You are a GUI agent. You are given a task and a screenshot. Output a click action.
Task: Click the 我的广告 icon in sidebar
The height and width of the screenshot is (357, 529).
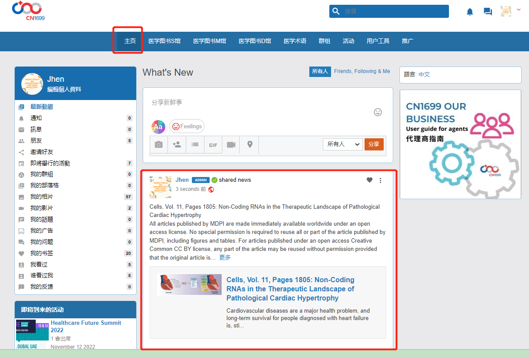coord(21,231)
